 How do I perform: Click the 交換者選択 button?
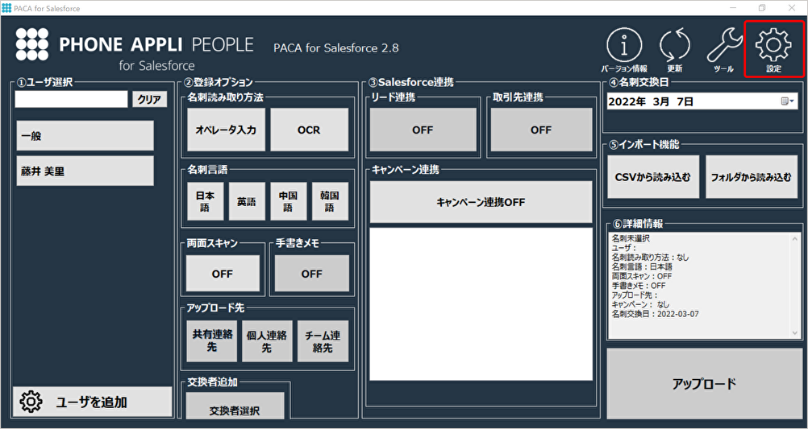click(235, 406)
